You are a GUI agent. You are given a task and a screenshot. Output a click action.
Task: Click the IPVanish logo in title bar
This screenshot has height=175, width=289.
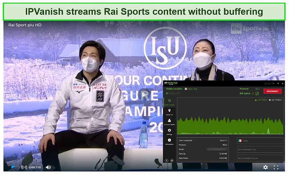coord(171,83)
